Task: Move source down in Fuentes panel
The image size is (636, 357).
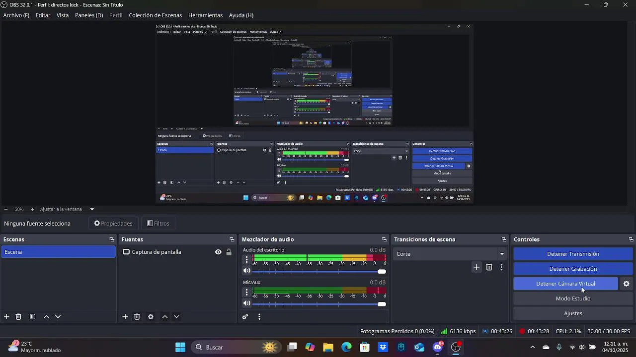Action: tap(176, 317)
